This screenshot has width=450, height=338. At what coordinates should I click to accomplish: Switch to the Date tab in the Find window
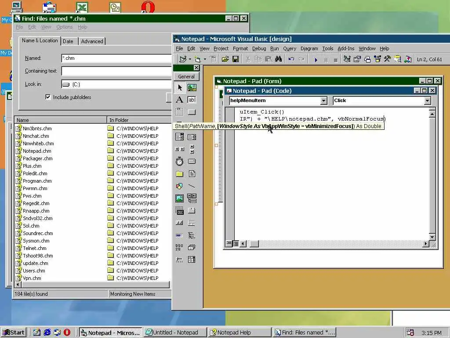[x=68, y=41]
